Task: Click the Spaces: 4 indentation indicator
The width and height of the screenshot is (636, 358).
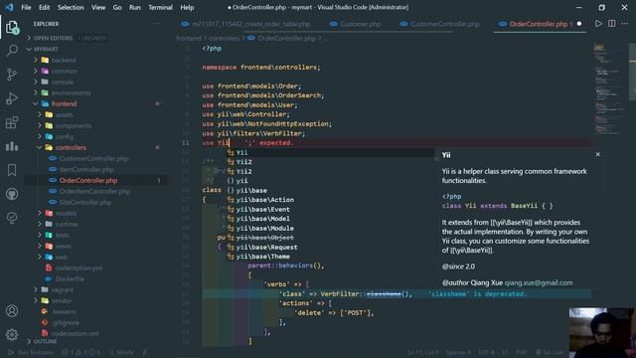Action: 458,352
